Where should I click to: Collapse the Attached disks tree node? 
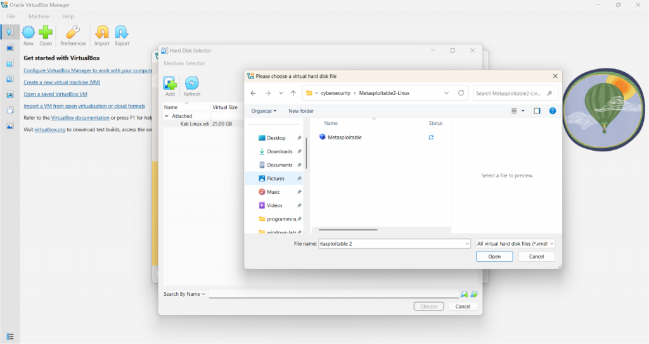click(167, 116)
